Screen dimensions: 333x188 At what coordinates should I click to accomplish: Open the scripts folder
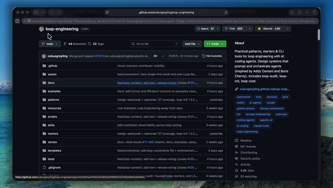click(52, 117)
